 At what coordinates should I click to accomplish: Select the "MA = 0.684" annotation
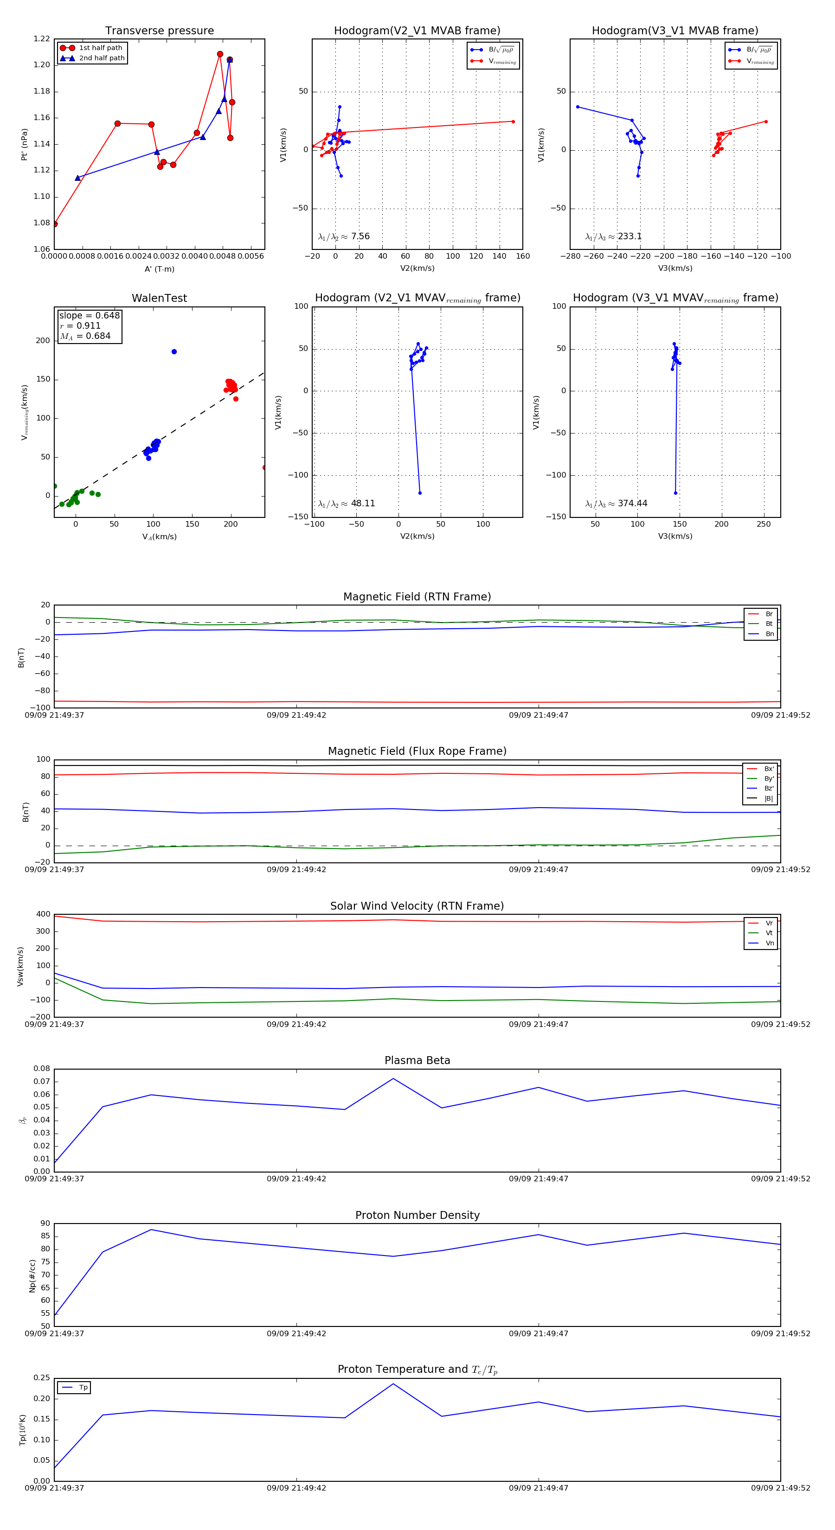click(85, 336)
